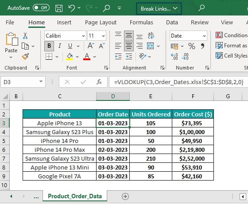Switch to Page Layout tab
Image resolution: width=248 pixels, height=204 pixels.
pos(101,22)
